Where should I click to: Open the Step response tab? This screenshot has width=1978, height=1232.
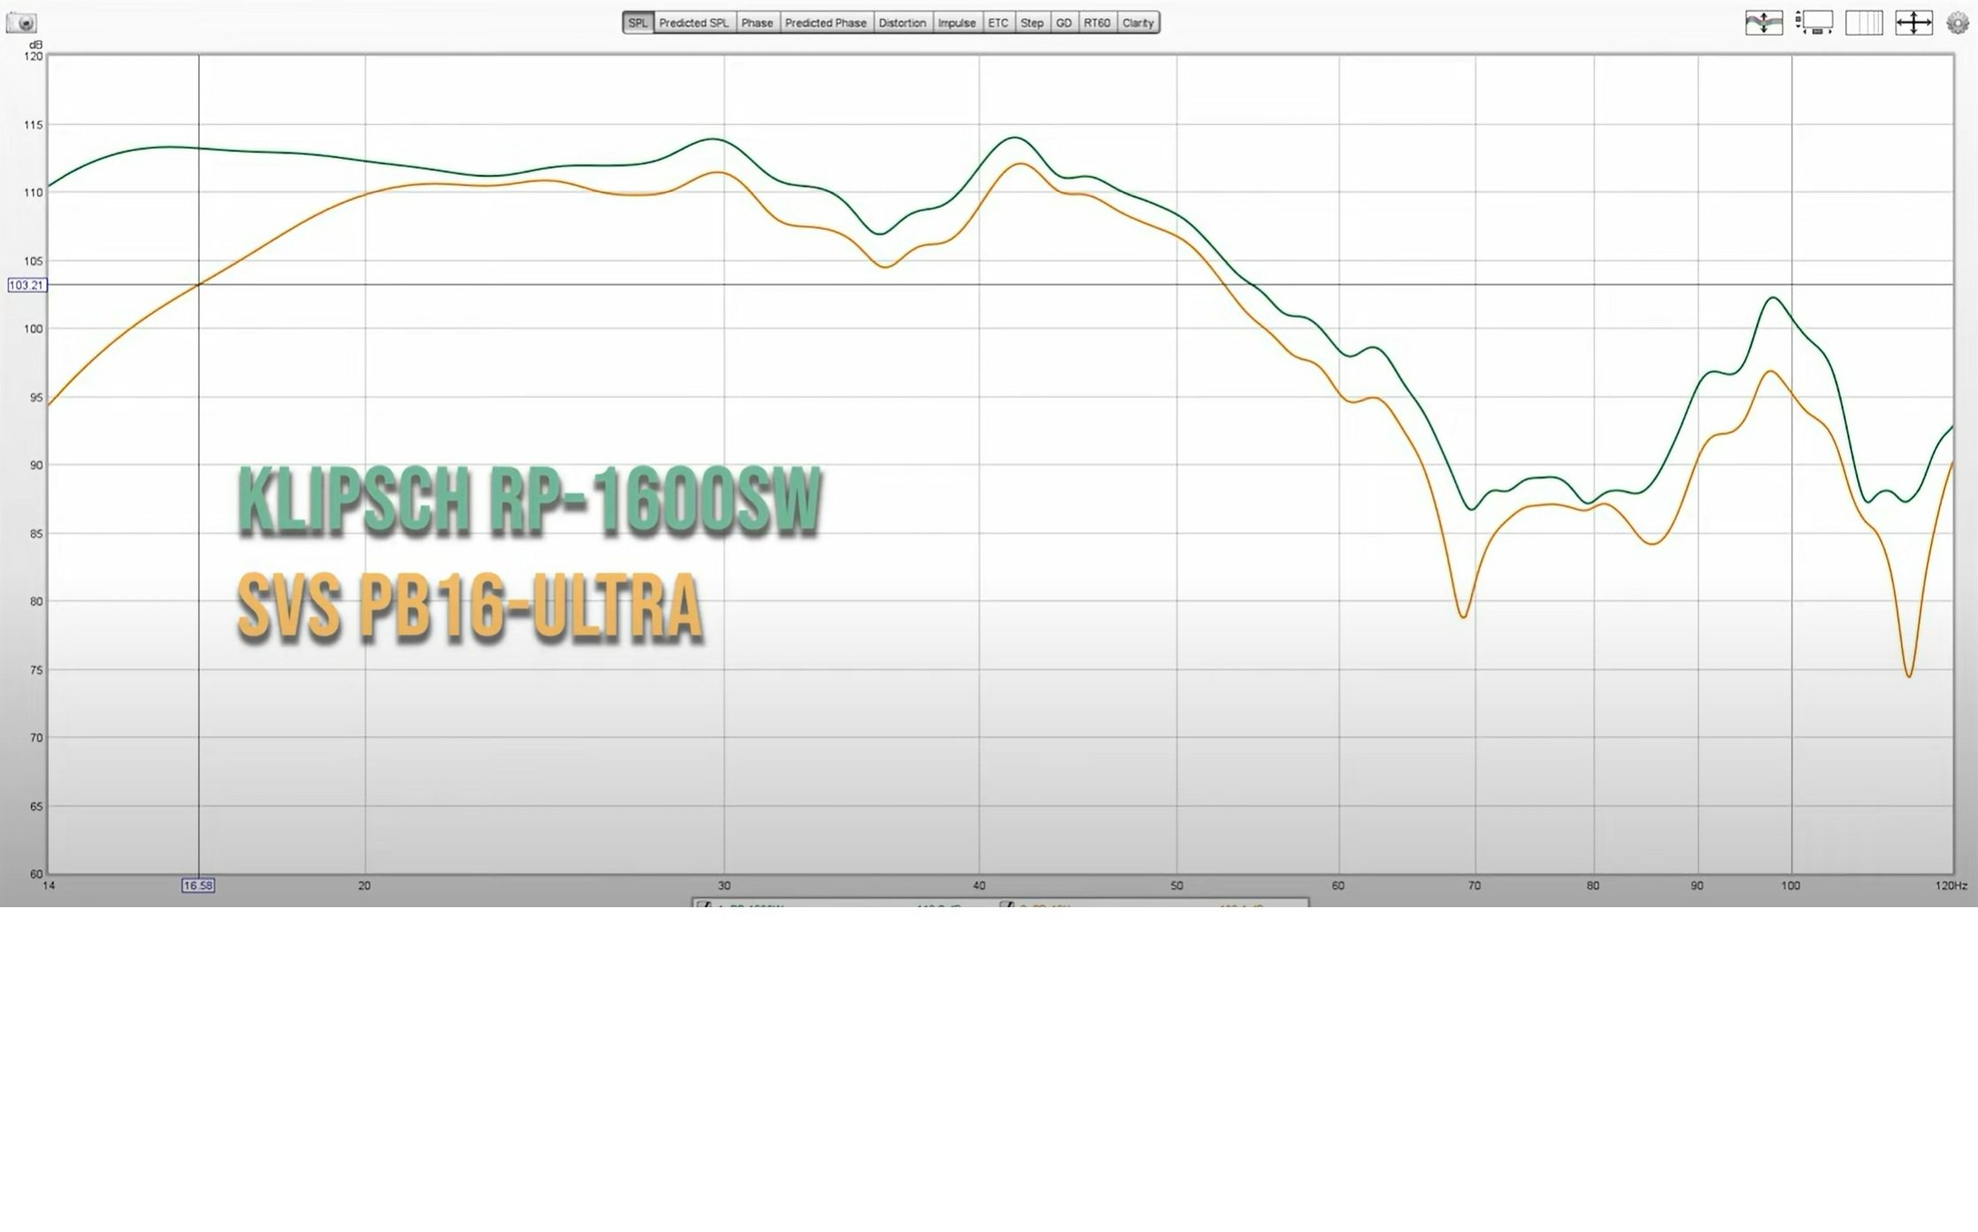click(x=1031, y=23)
